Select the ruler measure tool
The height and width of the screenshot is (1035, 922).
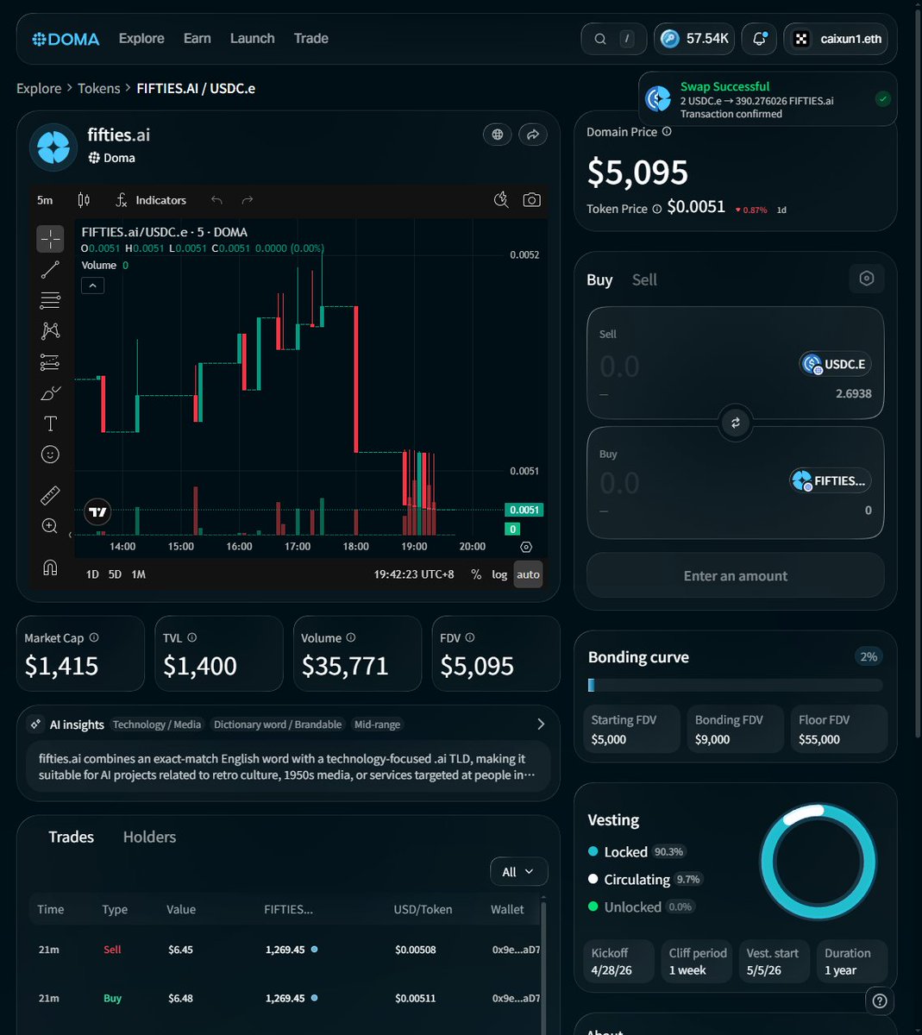pyautogui.click(x=50, y=496)
